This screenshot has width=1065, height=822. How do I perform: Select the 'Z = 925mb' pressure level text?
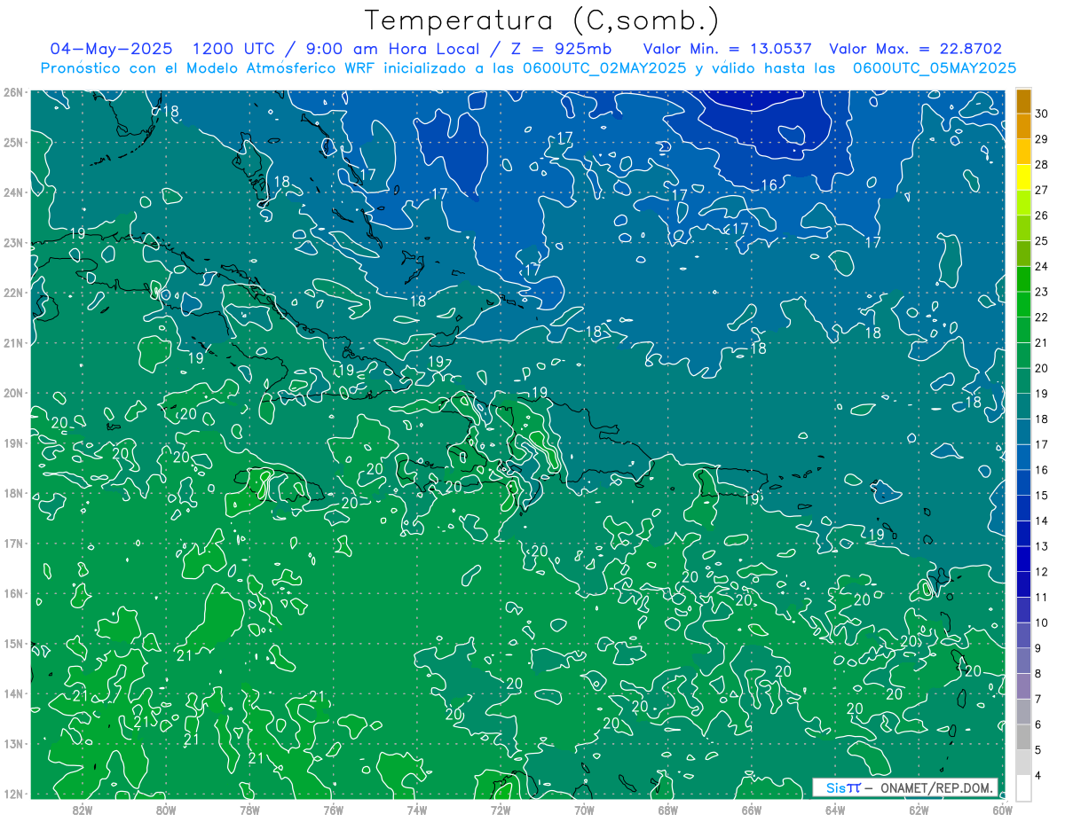point(561,49)
